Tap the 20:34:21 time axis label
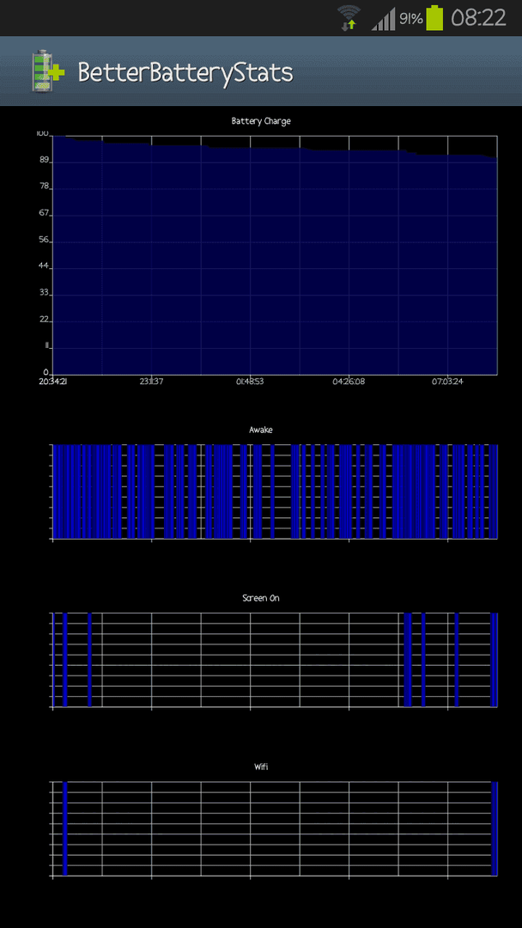This screenshot has width=522, height=928. point(52,382)
